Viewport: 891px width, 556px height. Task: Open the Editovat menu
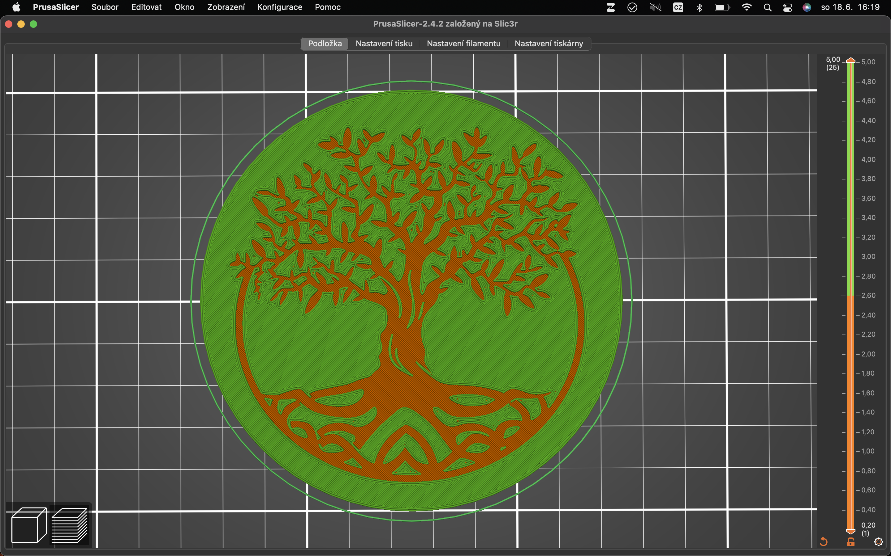146,7
